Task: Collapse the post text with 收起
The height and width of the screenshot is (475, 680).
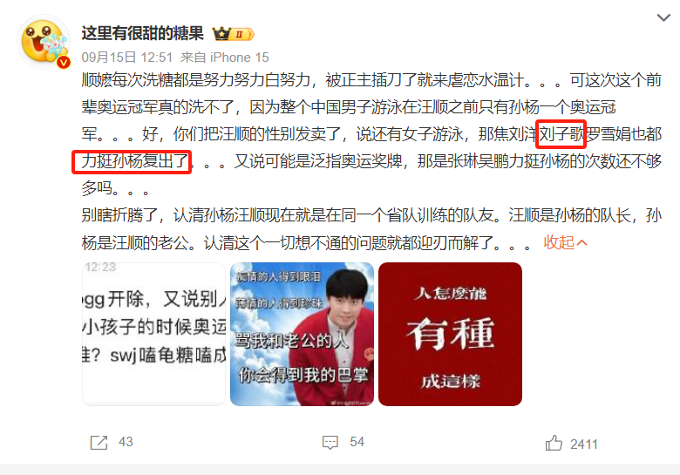Action: [559, 242]
